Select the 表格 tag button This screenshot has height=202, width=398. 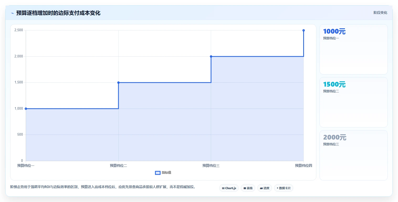[x=248, y=188]
